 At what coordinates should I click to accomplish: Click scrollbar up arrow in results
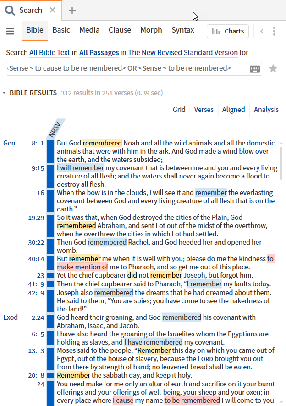click(281, 143)
